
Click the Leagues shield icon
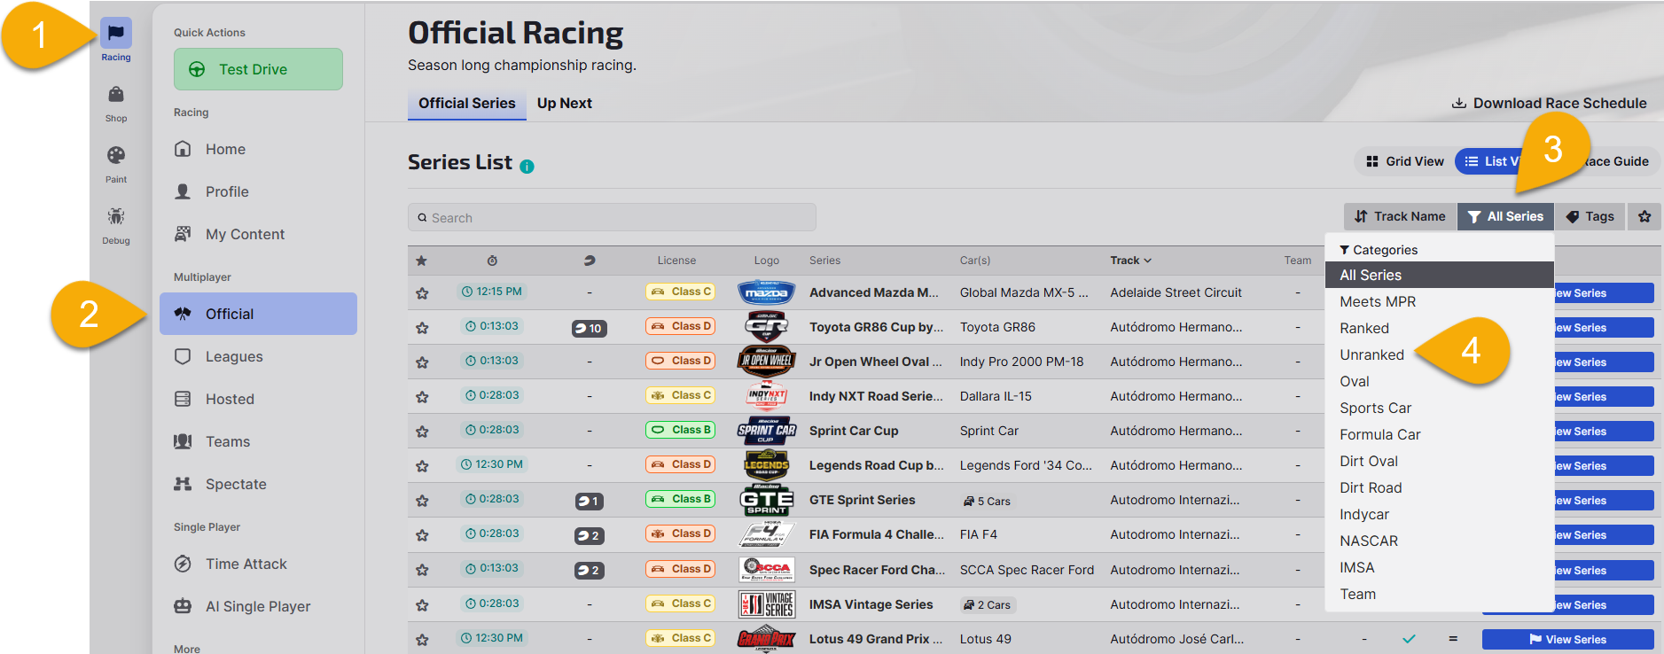coord(183,356)
